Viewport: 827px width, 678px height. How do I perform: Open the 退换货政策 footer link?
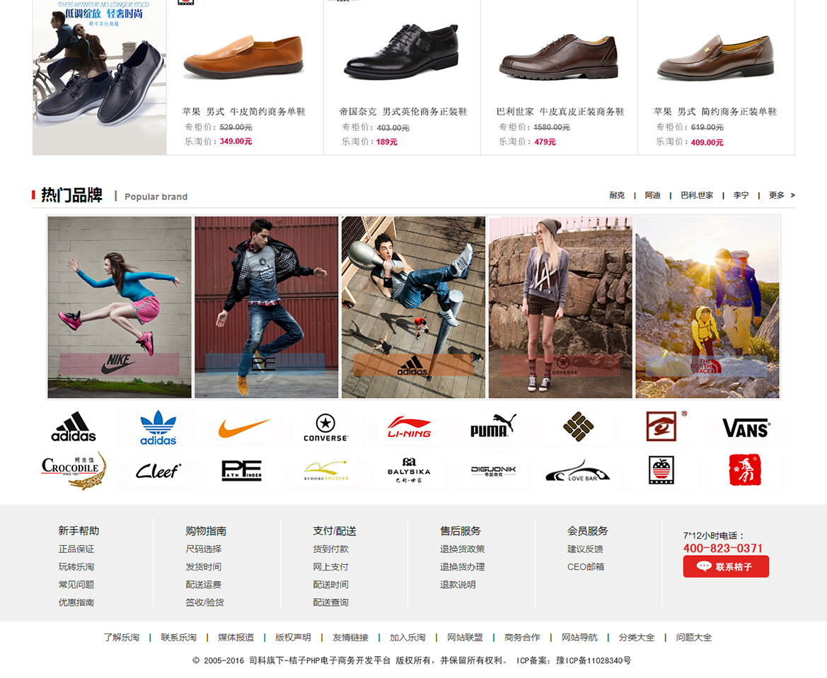(463, 549)
